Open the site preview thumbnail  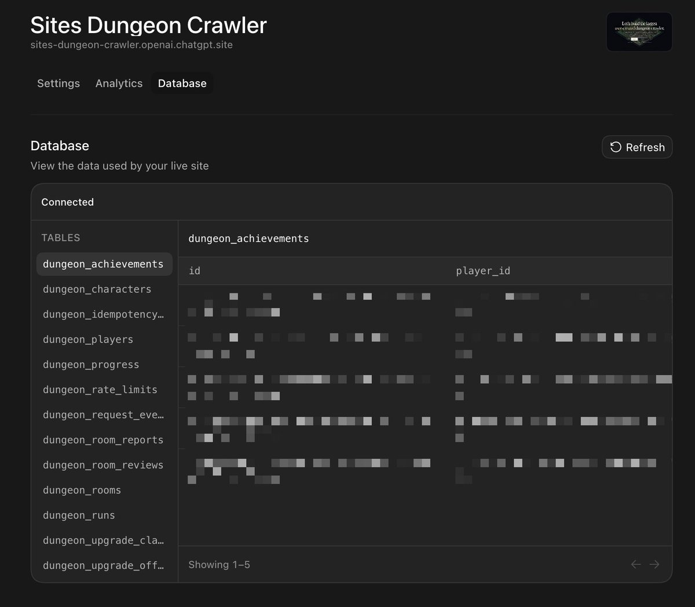[x=639, y=32]
